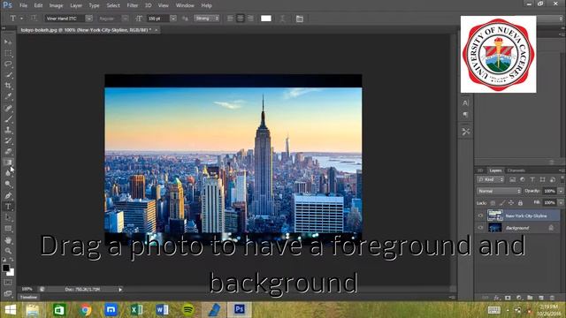This screenshot has width=566, height=318.
Task: Open status bar info arrow
Action: pos(120,289)
